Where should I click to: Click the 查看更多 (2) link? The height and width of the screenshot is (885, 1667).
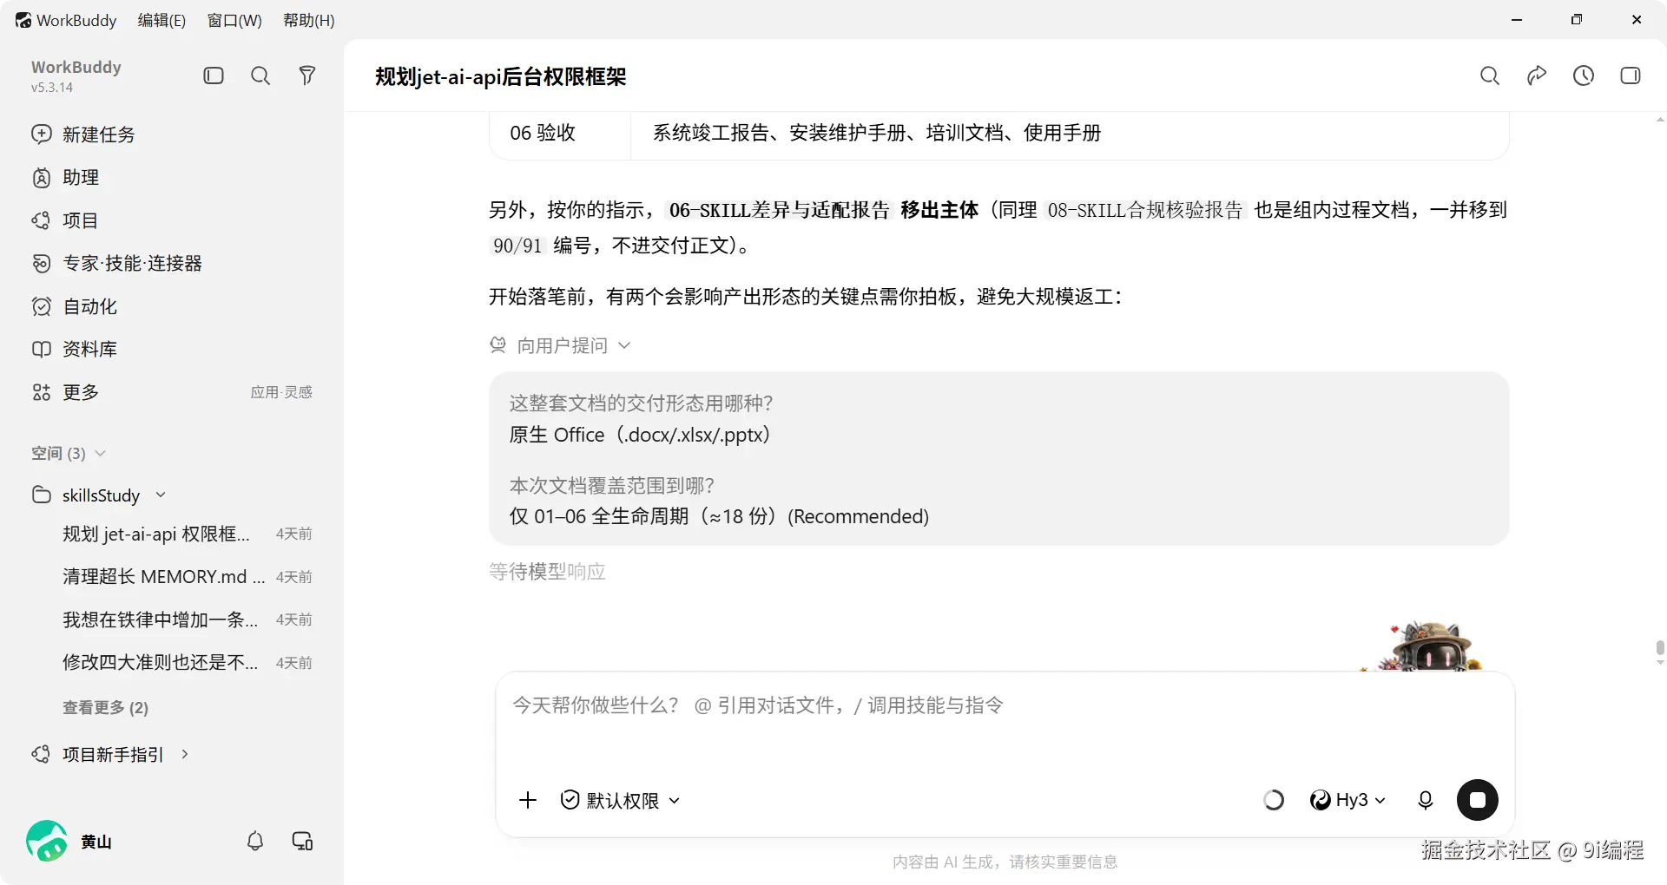pyautogui.click(x=105, y=708)
